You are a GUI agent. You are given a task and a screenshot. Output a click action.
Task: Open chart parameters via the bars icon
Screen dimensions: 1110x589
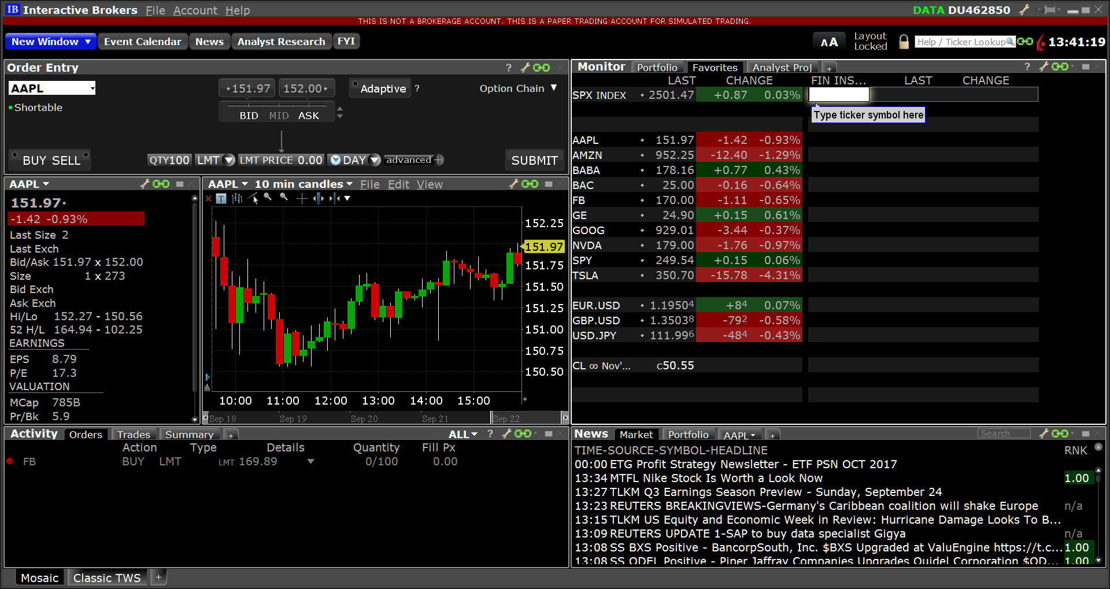pos(236,198)
